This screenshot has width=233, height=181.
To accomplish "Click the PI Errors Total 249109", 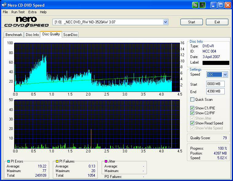I will coord(41,175).
